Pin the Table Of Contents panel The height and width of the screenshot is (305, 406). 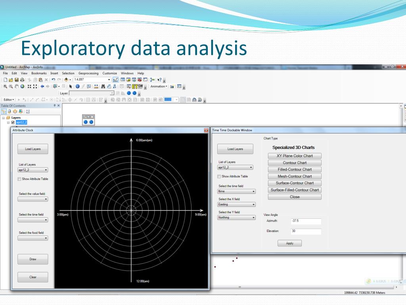[55, 106]
